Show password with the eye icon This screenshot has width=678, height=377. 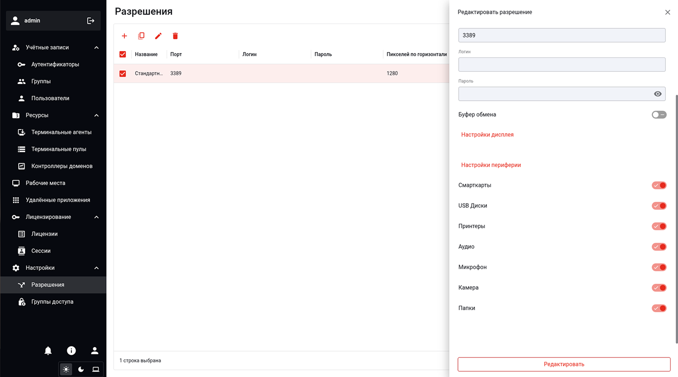pyautogui.click(x=657, y=94)
